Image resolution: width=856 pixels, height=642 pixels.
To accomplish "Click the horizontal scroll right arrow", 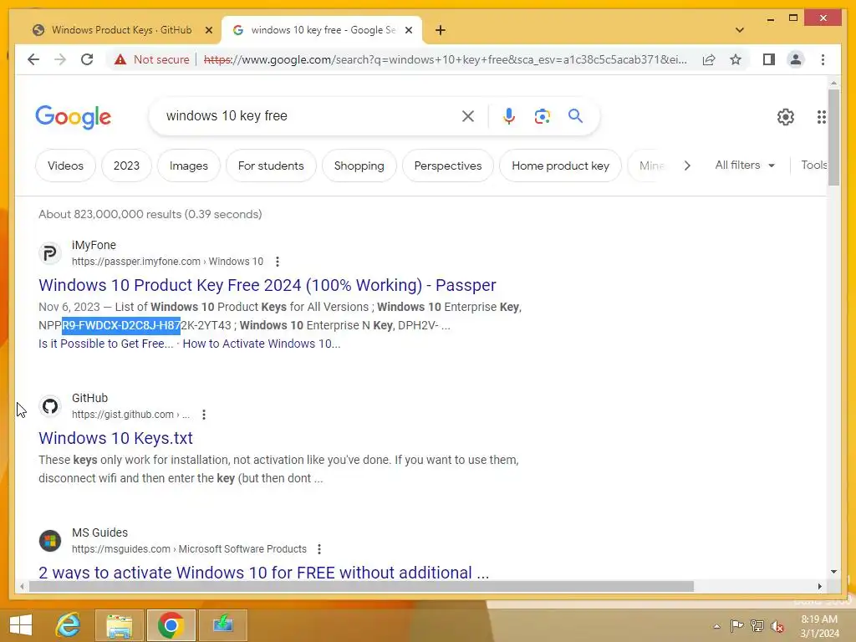I will tap(819, 586).
